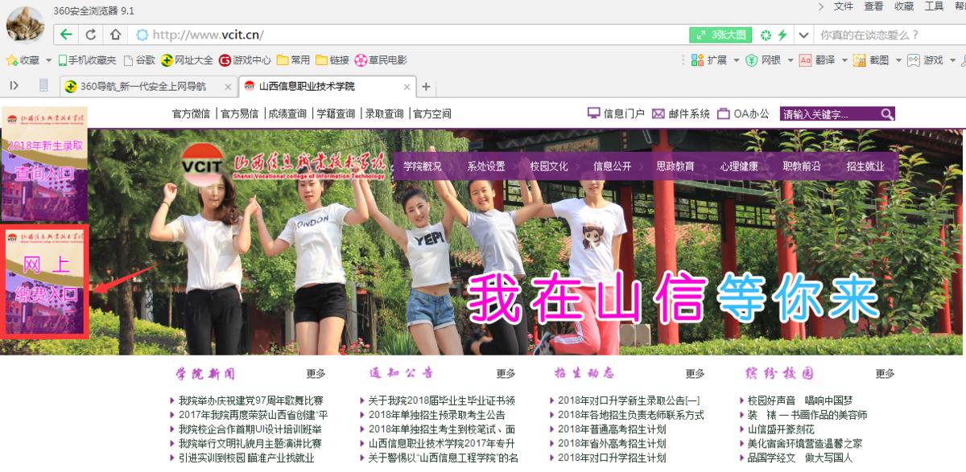
Task: Click the 成绩查询 link
Action: click(x=287, y=114)
